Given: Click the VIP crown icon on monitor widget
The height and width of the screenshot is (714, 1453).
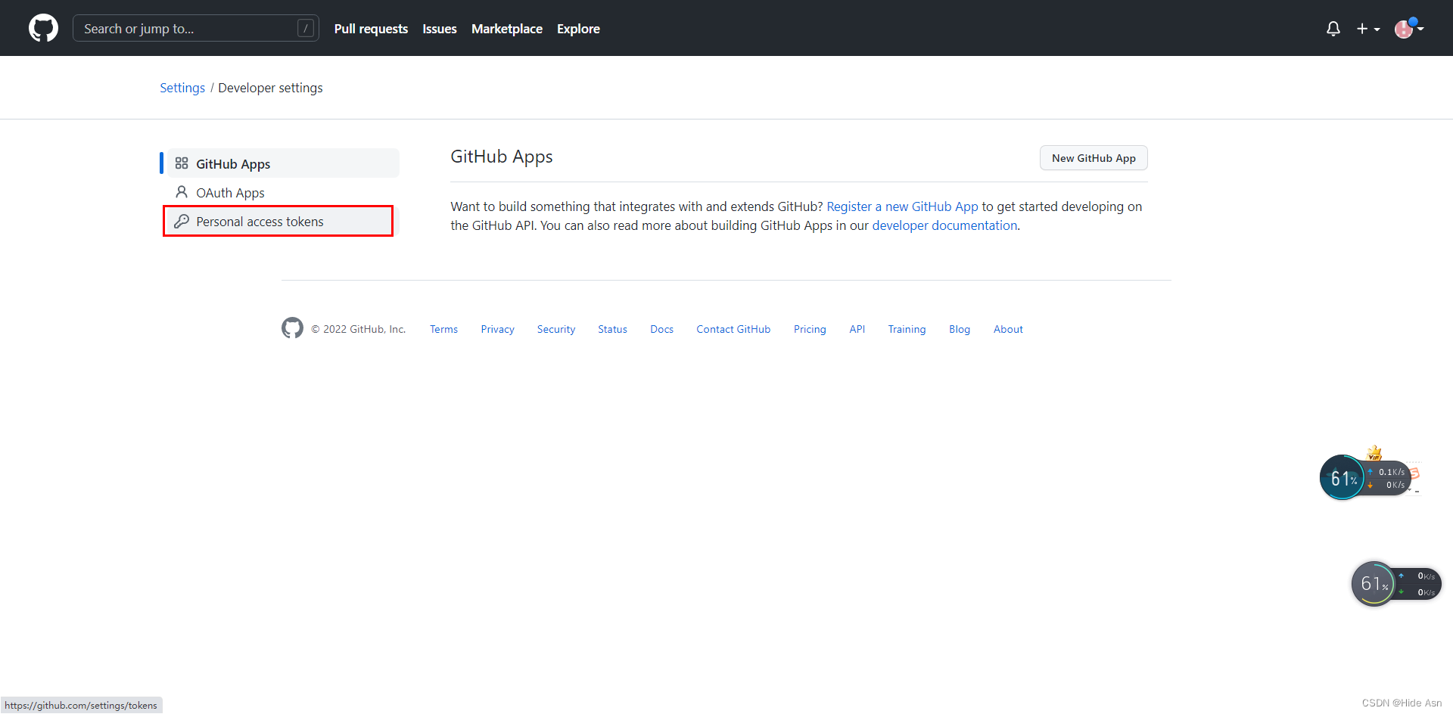Looking at the screenshot, I should (x=1375, y=452).
